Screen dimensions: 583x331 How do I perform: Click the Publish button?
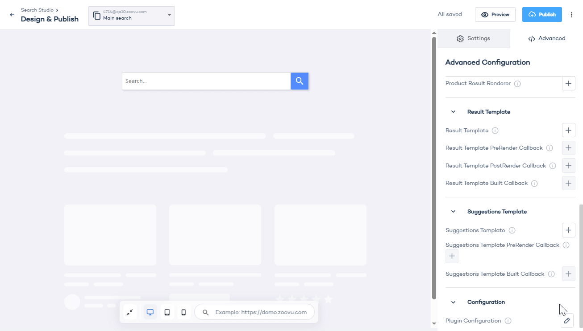[x=542, y=14]
